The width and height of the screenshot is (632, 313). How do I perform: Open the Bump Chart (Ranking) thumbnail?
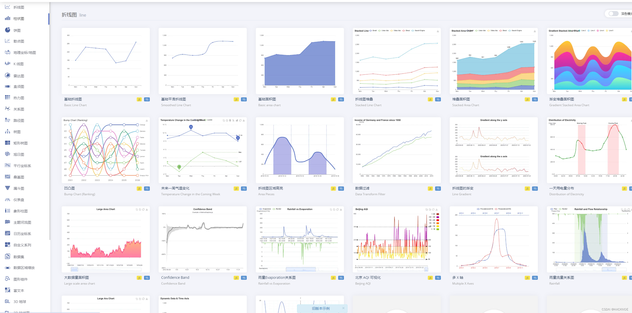[x=106, y=150]
